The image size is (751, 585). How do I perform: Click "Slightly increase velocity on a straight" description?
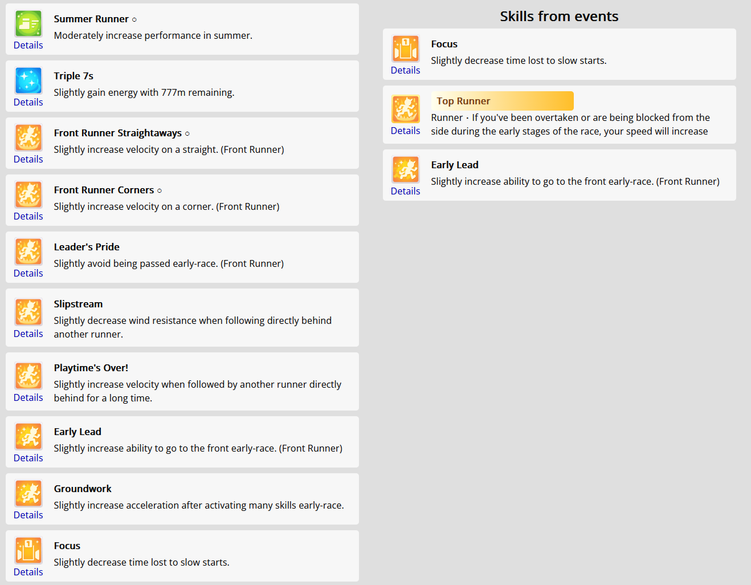(x=169, y=149)
